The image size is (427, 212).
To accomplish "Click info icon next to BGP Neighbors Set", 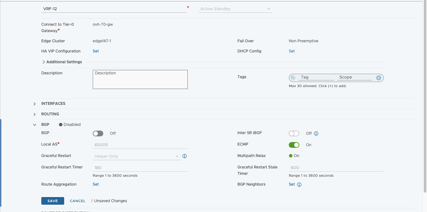I will [x=299, y=185].
